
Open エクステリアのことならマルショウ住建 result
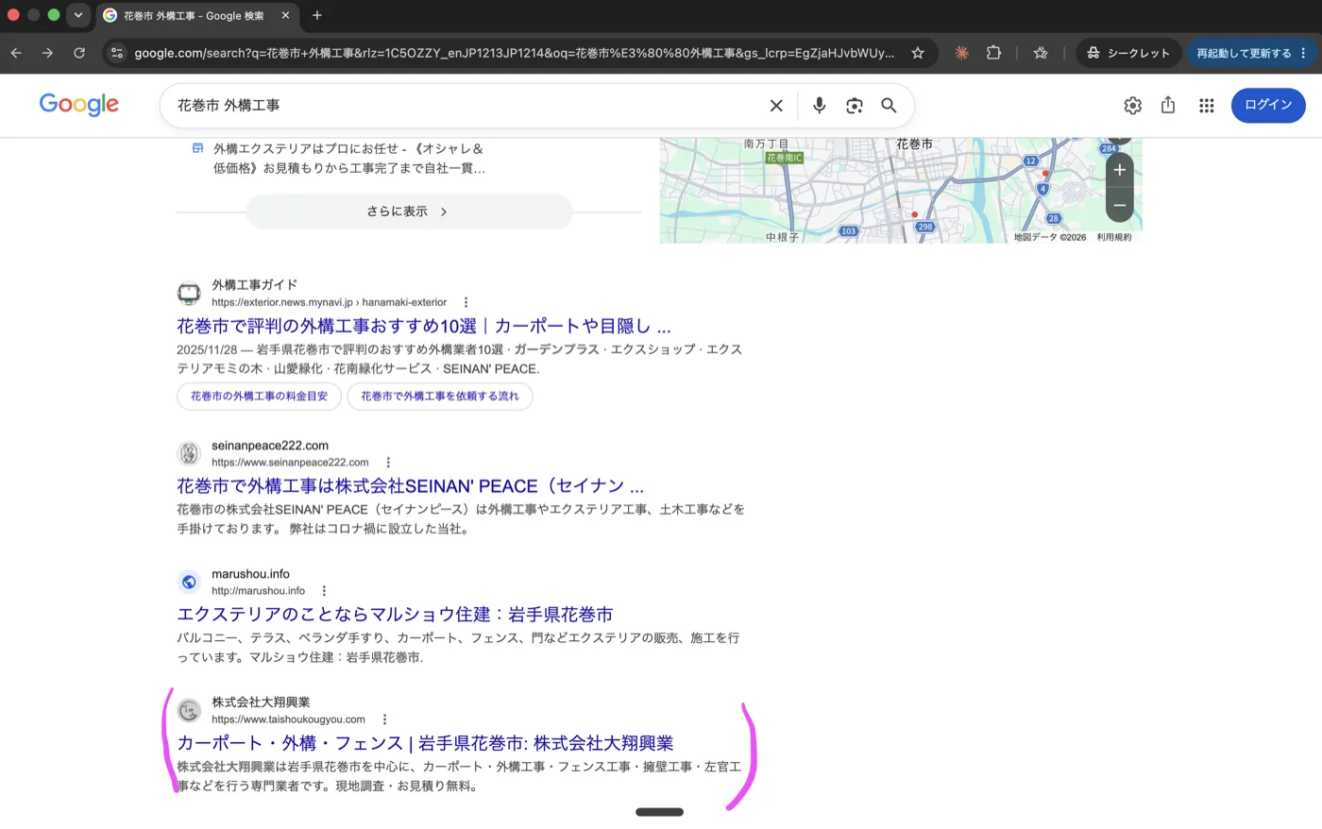(x=395, y=615)
